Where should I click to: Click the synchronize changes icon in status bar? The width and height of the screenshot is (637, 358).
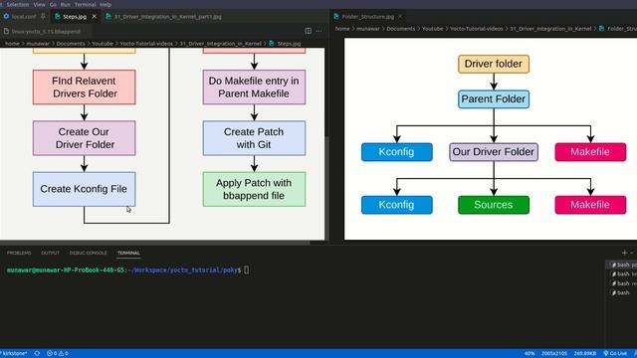[37, 354]
